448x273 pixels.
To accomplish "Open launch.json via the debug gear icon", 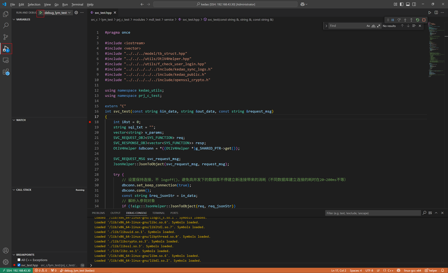I will [x=76, y=13].
